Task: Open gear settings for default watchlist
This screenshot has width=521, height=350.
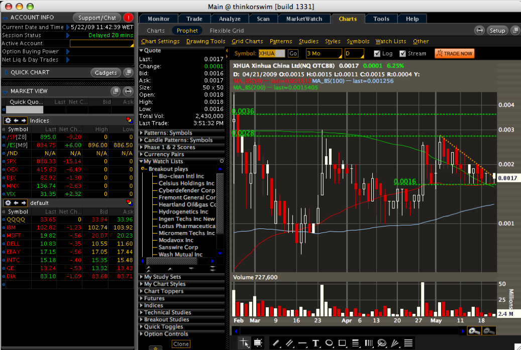Action: click(x=8, y=203)
